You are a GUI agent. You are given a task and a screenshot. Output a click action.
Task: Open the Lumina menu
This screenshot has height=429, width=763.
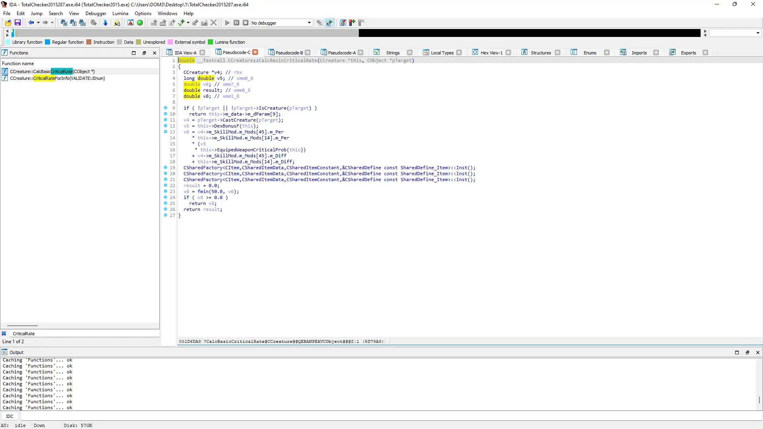pyautogui.click(x=120, y=13)
